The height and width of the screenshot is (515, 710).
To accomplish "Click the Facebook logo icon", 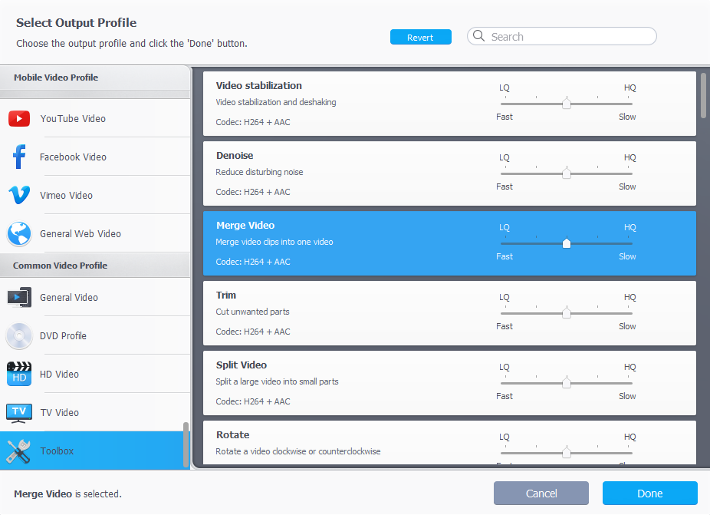I will tap(19, 157).
